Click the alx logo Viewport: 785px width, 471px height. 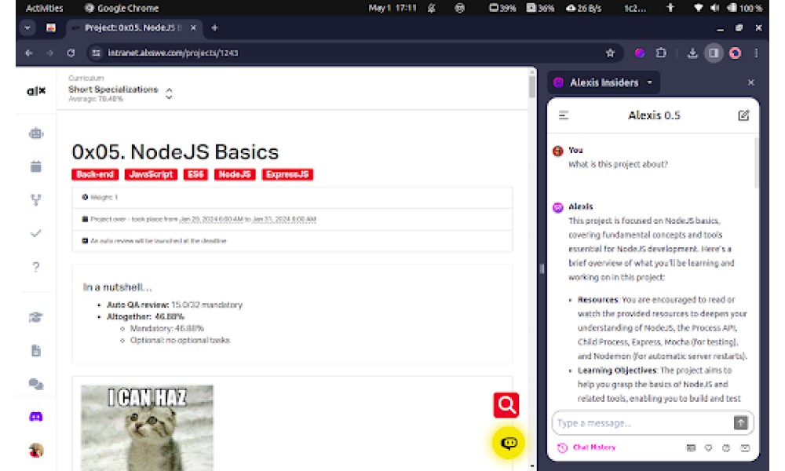tap(36, 90)
